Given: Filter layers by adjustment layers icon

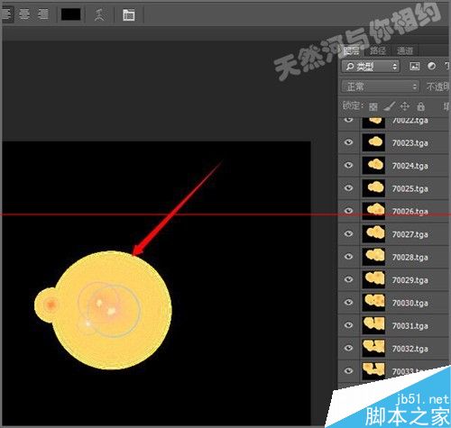Looking at the screenshot, I should click(431, 66).
